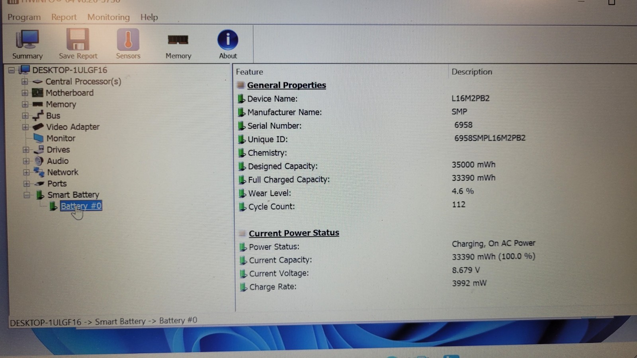Select the Device Name row
Image resolution: width=637 pixels, height=358 pixels.
434,99
